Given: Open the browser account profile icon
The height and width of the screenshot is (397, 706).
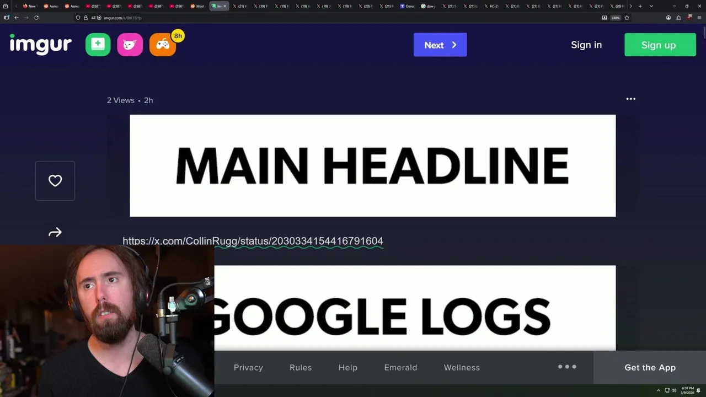Looking at the screenshot, I should pos(668,18).
